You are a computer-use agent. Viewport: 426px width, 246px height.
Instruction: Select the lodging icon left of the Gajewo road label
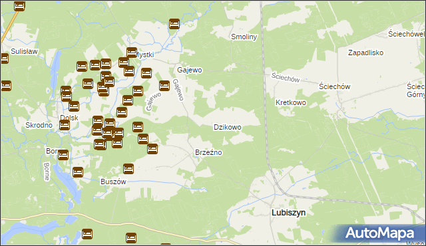[x=164, y=86]
